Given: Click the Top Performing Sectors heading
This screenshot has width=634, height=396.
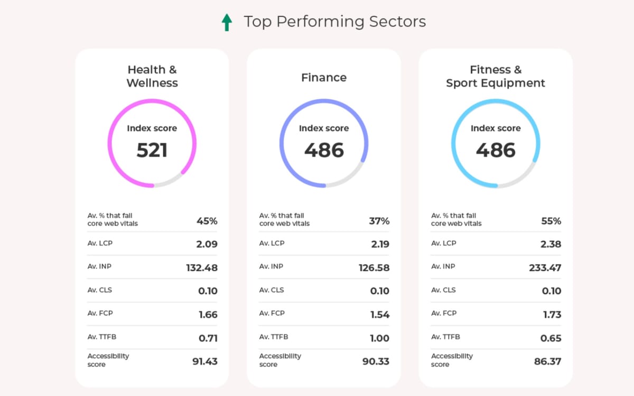Looking at the screenshot, I should pos(334,22).
